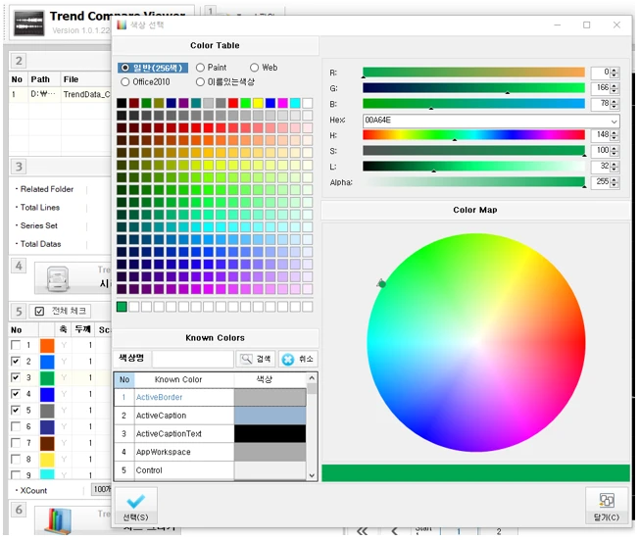Click the R red channel slider
Screen dimensions: 639x540
473,73
